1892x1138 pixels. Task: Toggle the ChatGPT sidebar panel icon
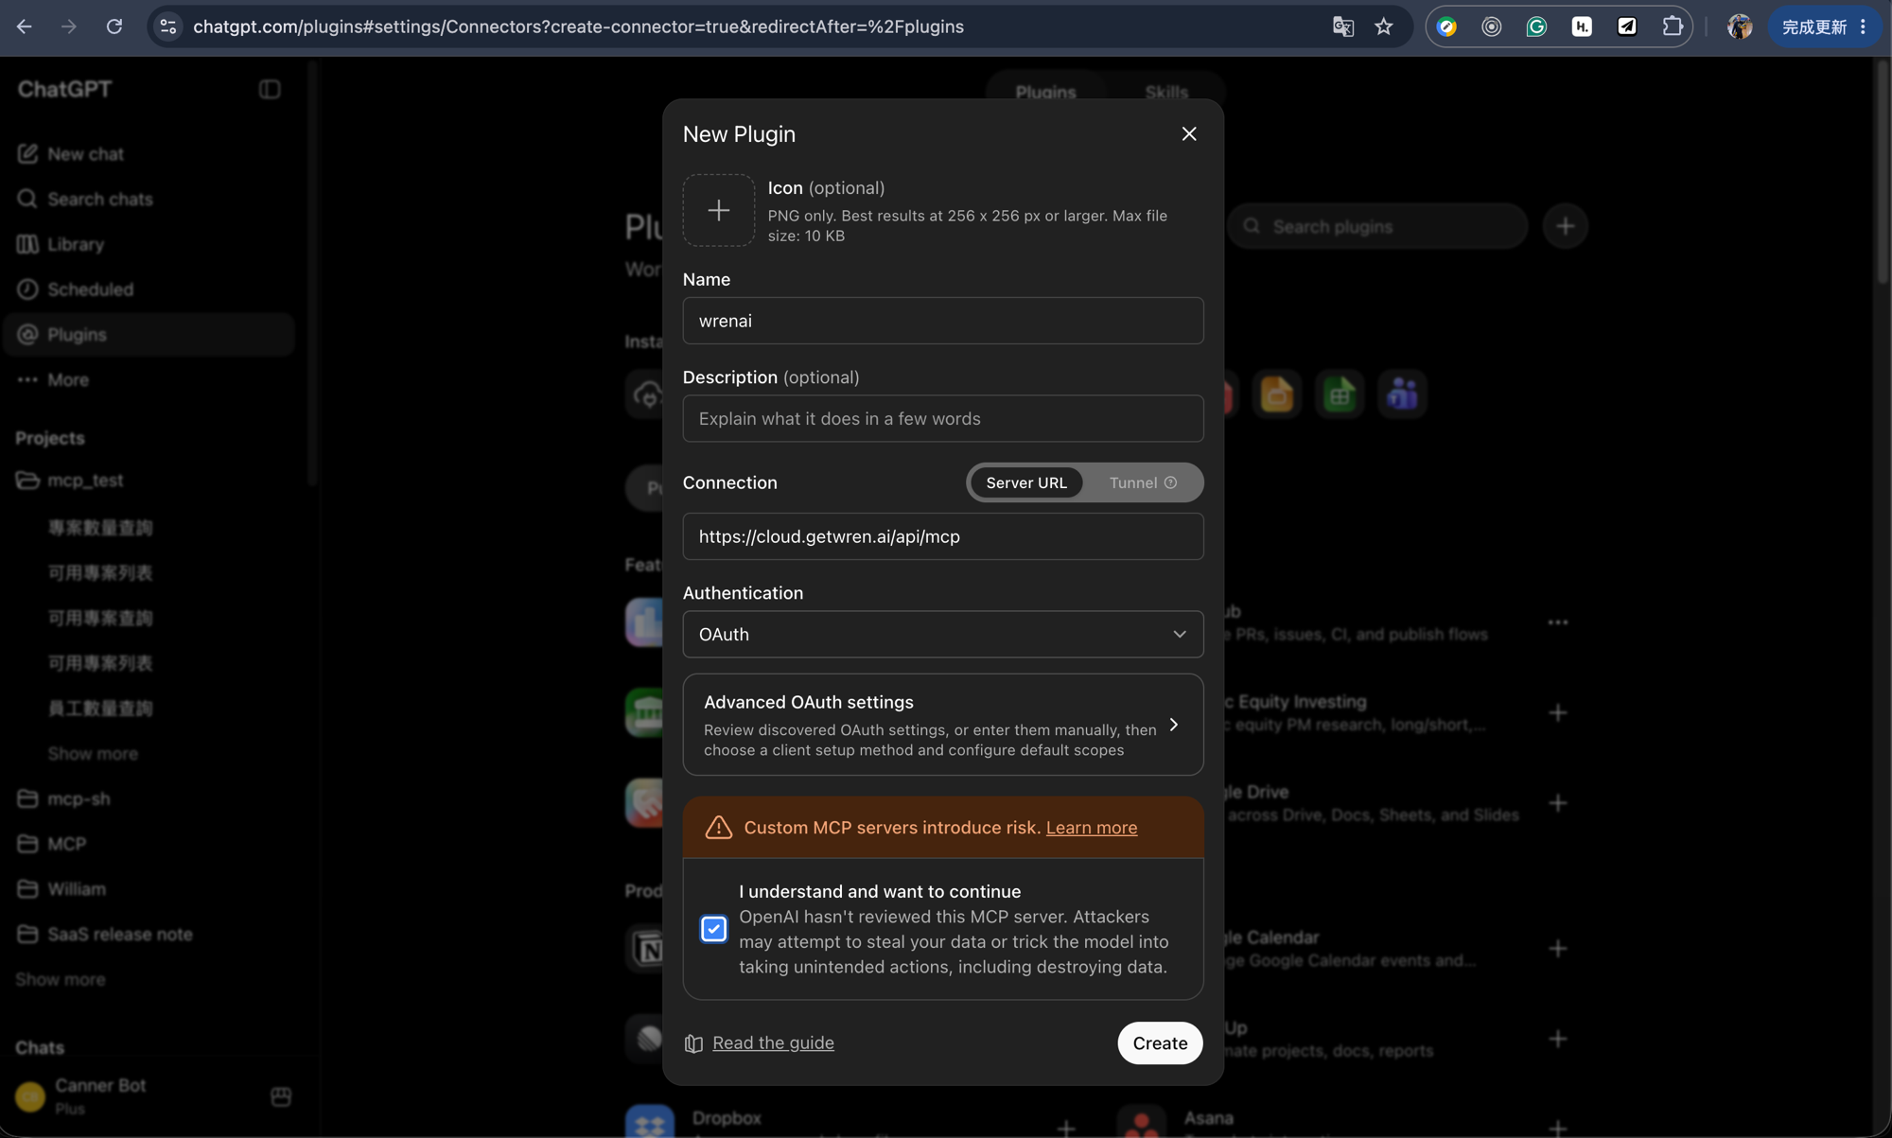[270, 89]
